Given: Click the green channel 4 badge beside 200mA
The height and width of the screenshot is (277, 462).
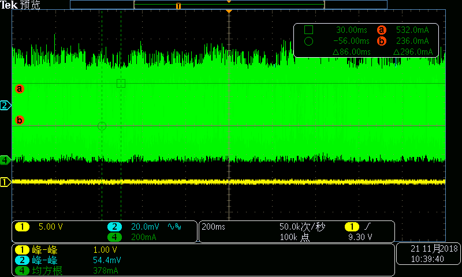Looking at the screenshot, I should coord(114,237).
